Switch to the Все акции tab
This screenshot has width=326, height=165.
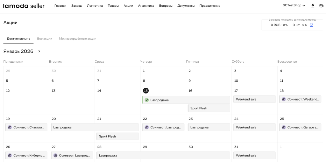coord(45,39)
